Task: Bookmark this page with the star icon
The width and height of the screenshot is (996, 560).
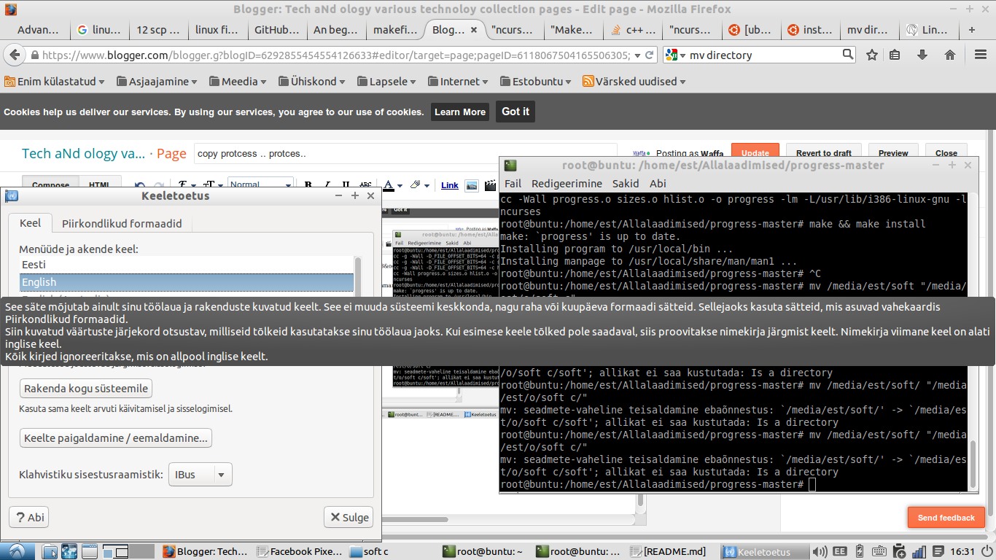Action: pyautogui.click(x=872, y=55)
